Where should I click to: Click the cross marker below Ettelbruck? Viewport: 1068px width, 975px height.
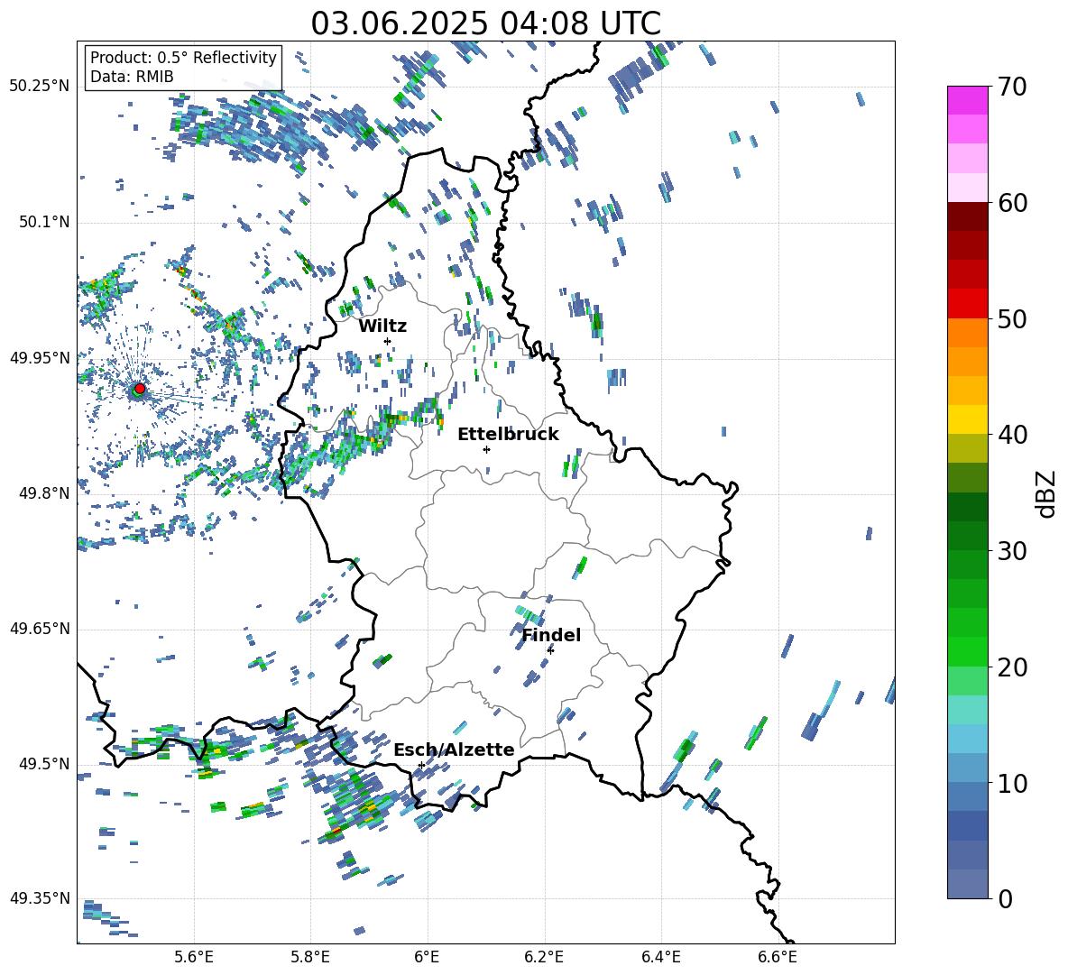click(486, 449)
